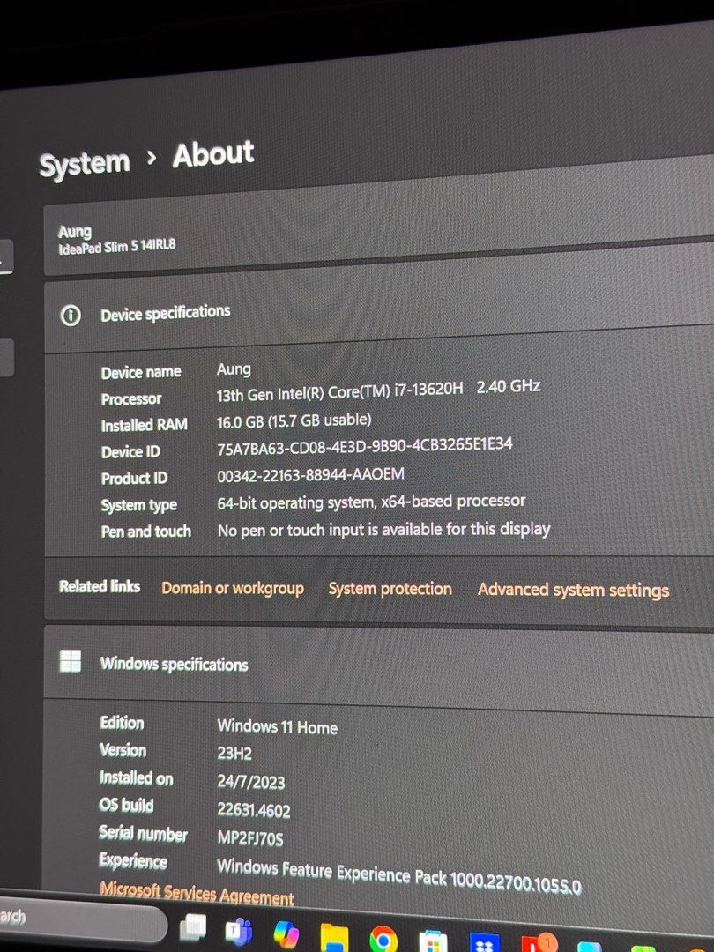Open File Explorer from the taskbar

pyautogui.click(x=335, y=937)
